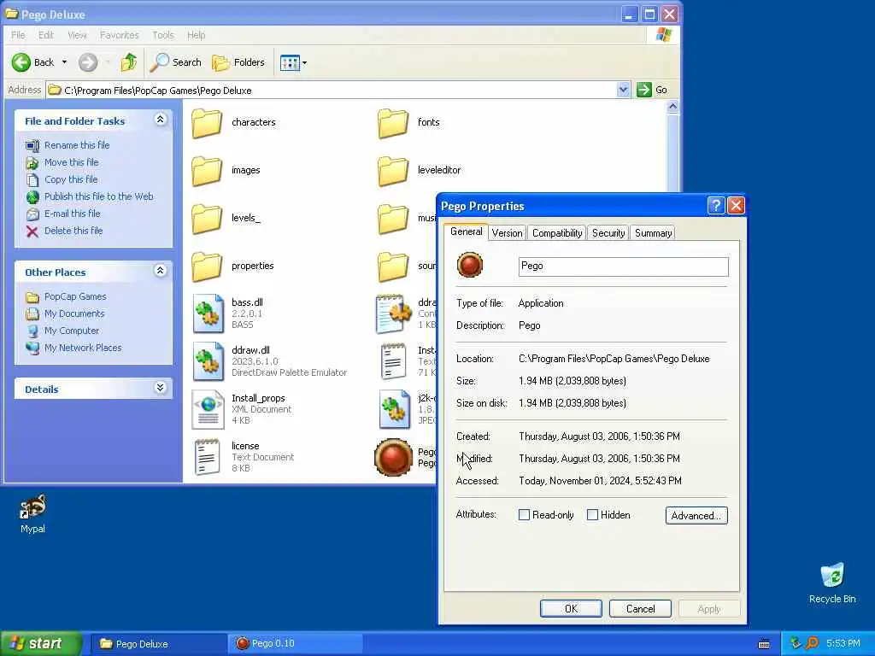Select the images folder icon

tap(207, 171)
